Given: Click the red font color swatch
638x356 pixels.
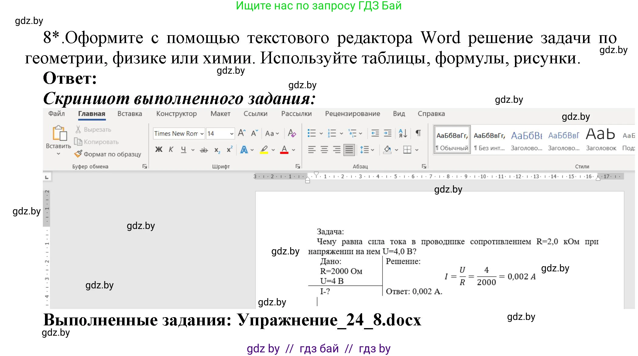Looking at the screenshot, I should point(284,153).
